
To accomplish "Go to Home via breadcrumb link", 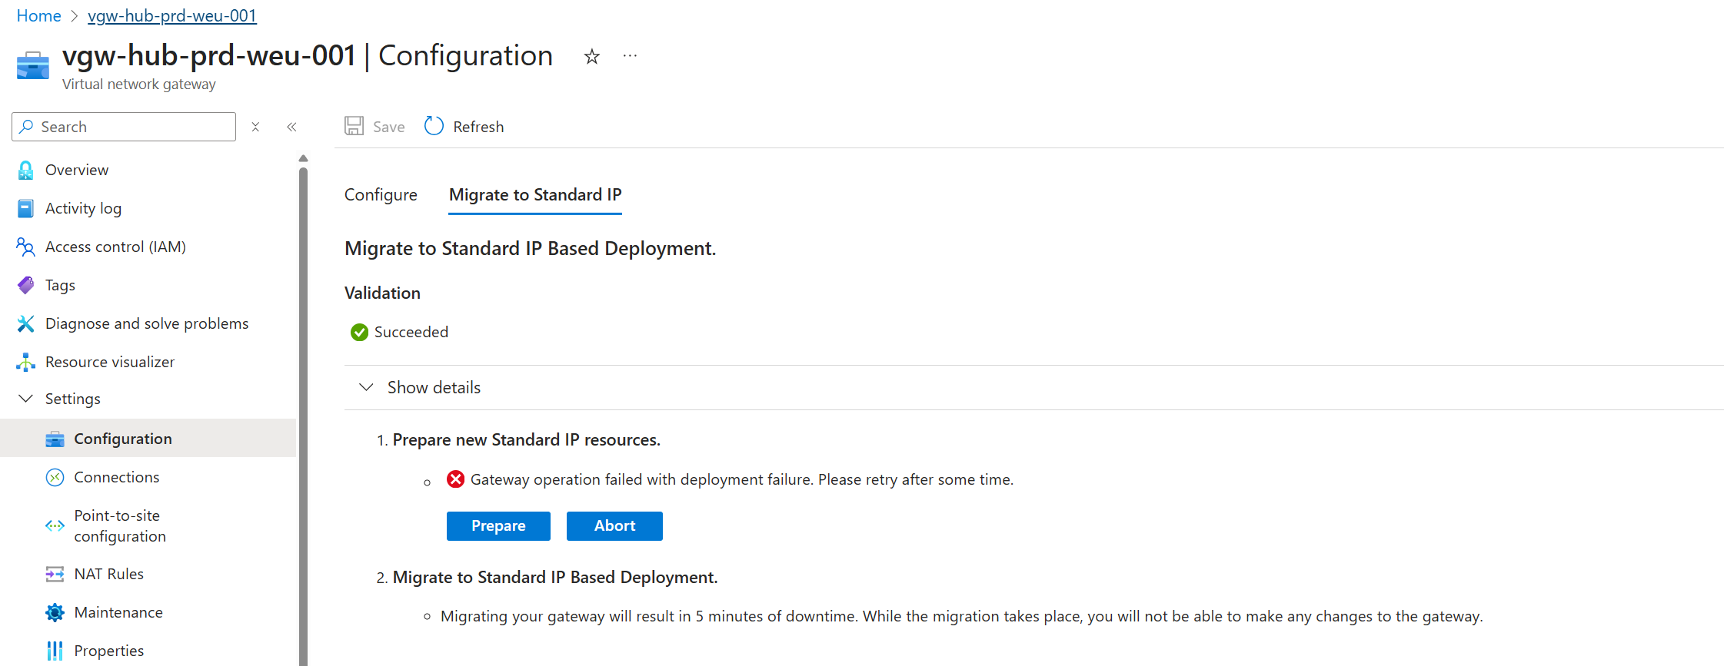I will pos(38,16).
